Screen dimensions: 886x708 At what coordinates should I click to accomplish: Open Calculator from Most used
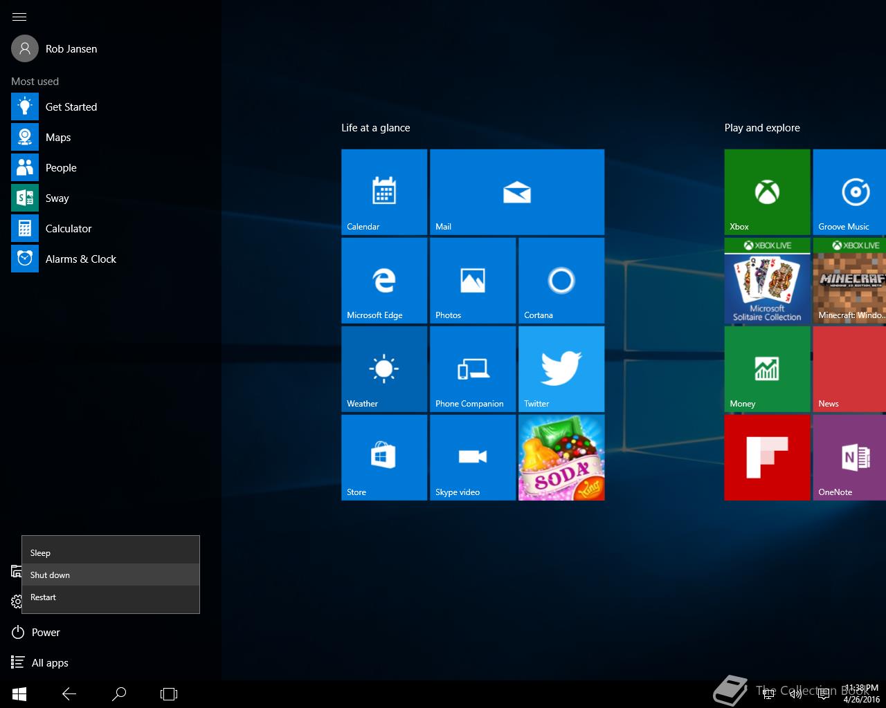pyautogui.click(x=52, y=229)
